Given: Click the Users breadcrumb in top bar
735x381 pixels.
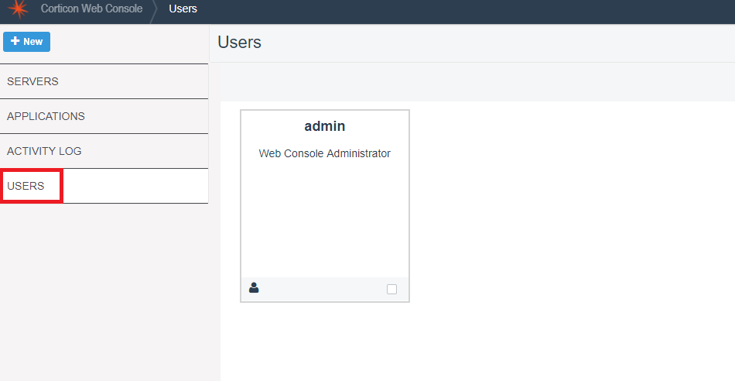Looking at the screenshot, I should (183, 9).
